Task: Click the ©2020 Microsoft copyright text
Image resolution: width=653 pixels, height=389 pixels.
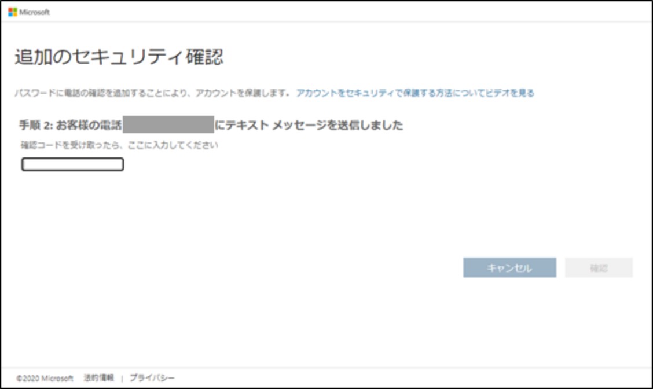Action: [x=45, y=378]
